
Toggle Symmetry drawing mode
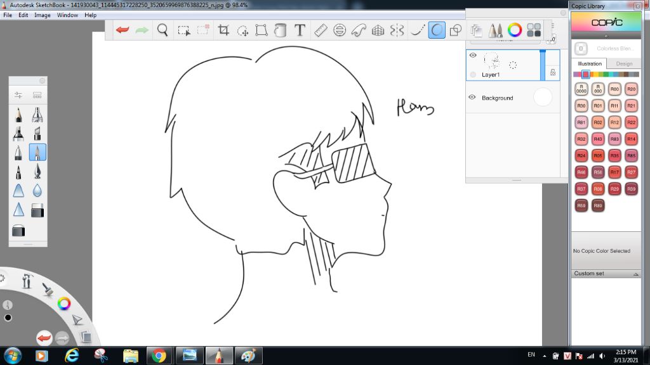coord(397,30)
